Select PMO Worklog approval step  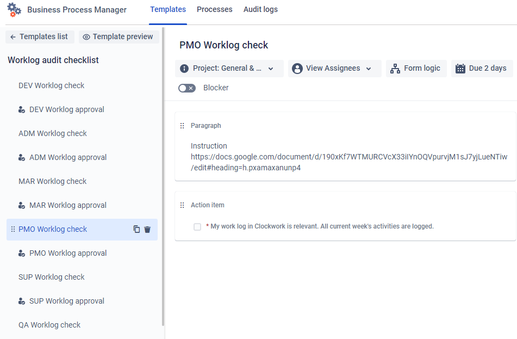(x=68, y=253)
